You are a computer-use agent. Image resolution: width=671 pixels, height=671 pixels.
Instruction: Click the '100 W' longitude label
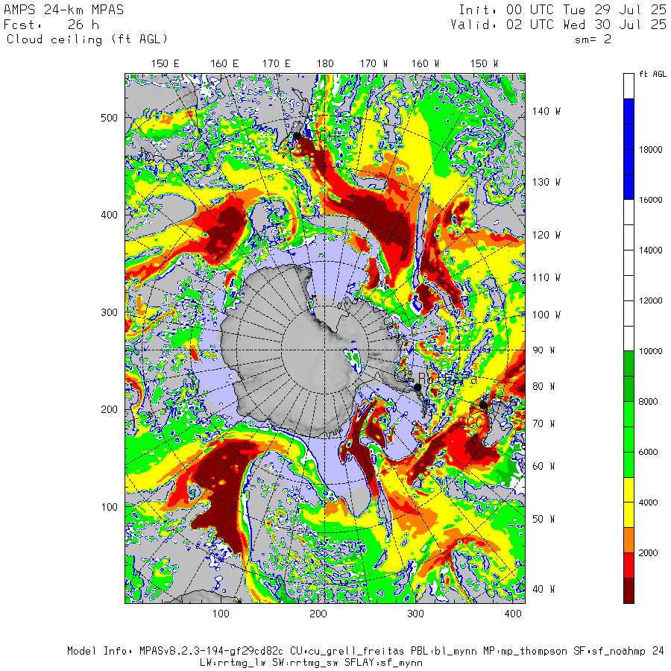546,315
